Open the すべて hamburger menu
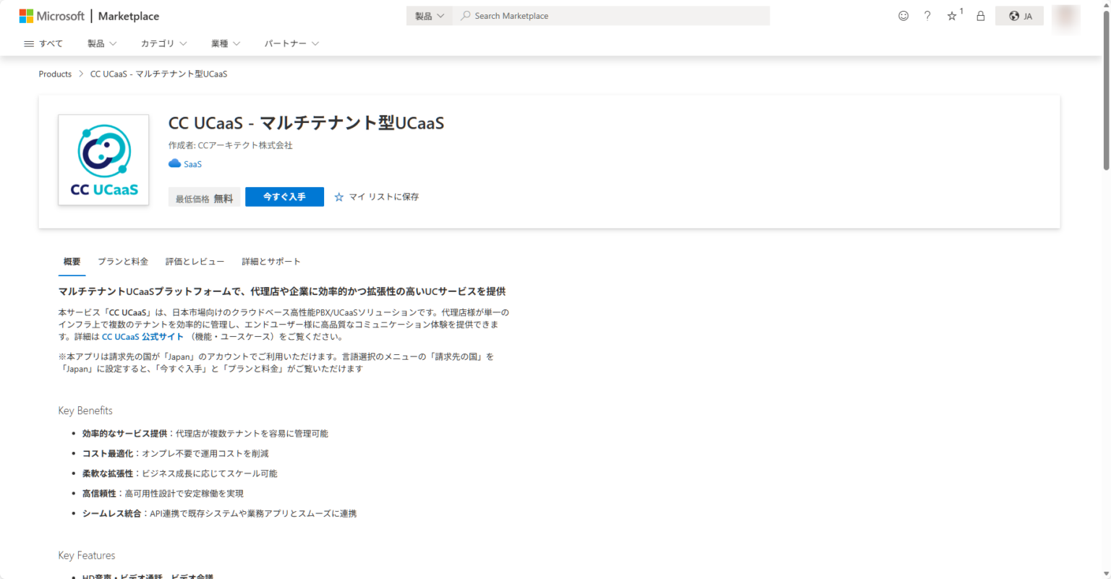Viewport: 1111px width, 579px height. point(43,43)
